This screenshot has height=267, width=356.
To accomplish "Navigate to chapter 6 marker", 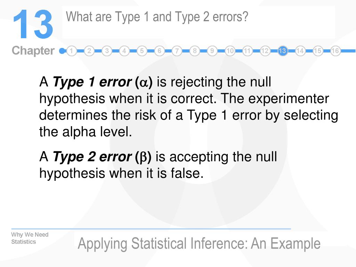I will [159, 51].
